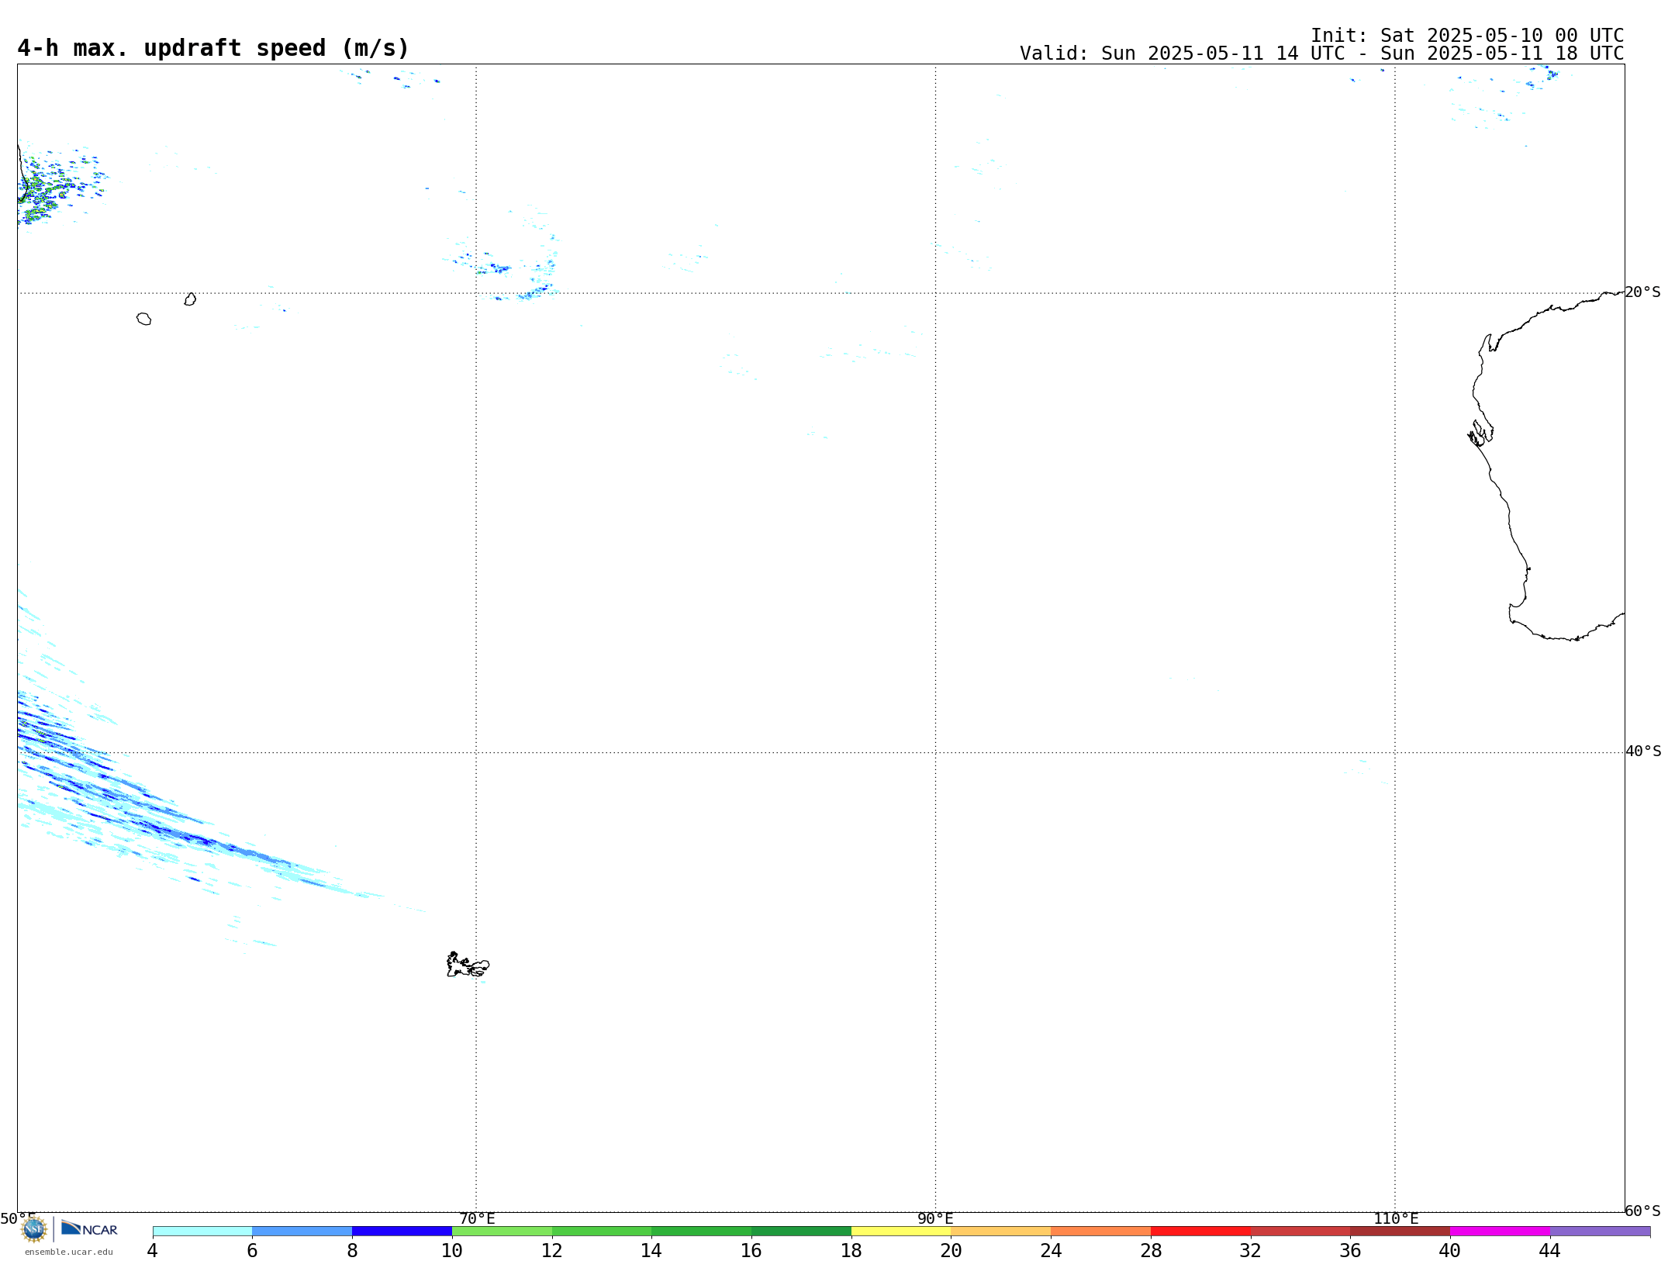1675x1261 pixels.
Task: Click the Mauritius island outline near 20°S
Action: click(x=190, y=299)
